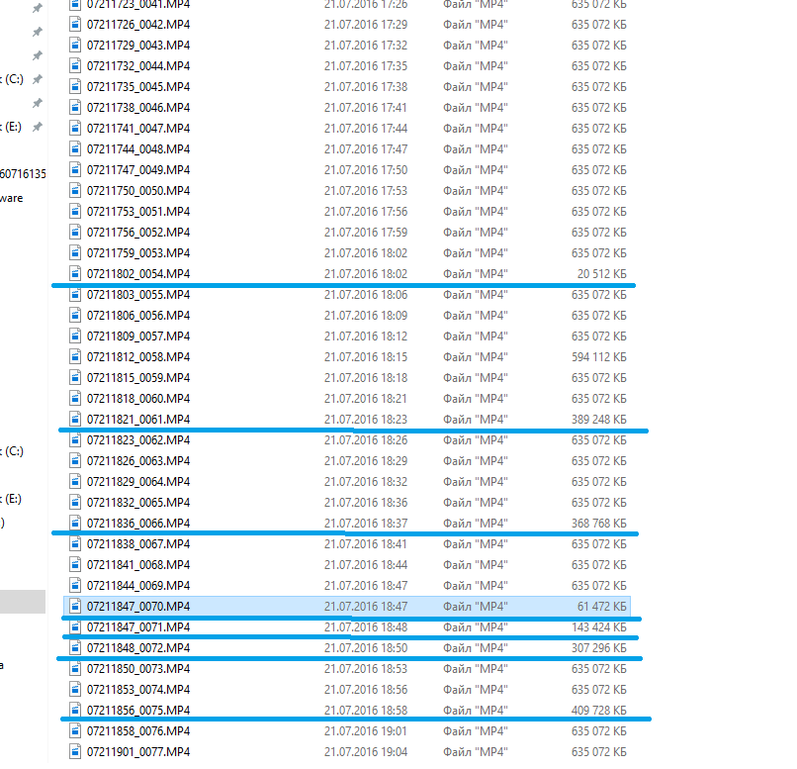
Task: Click the file icon of 07211836_0066.MP4
Action: coord(75,523)
